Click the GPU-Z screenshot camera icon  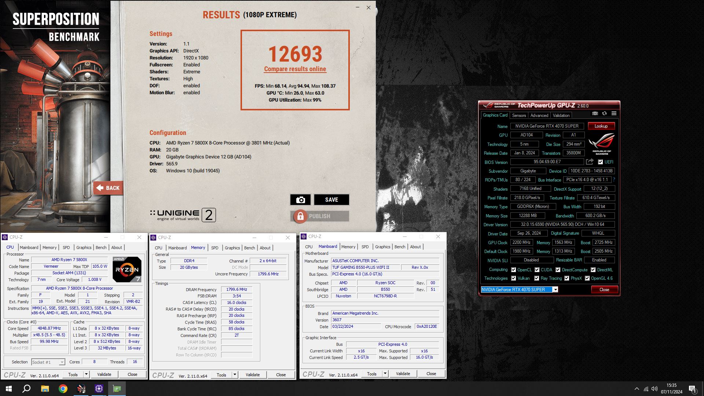coord(595,114)
